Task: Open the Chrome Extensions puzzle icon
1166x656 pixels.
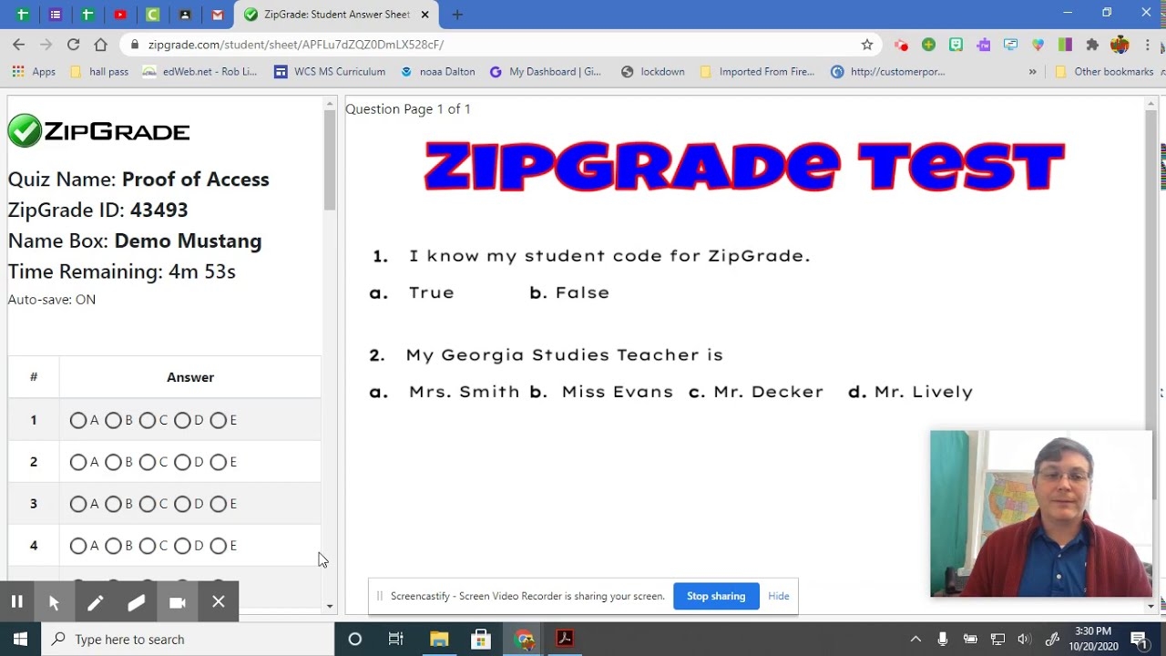Action: click(x=1092, y=45)
